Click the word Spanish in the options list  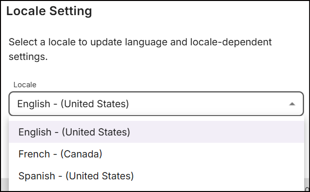(x=37, y=176)
